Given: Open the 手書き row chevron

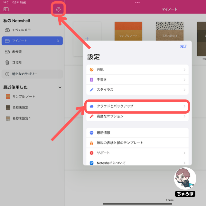Looking at the screenshot, I should (x=184, y=80).
